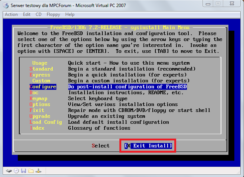Open the Help menu
Viewport: 244px width, 177px height.
point(70,14)
